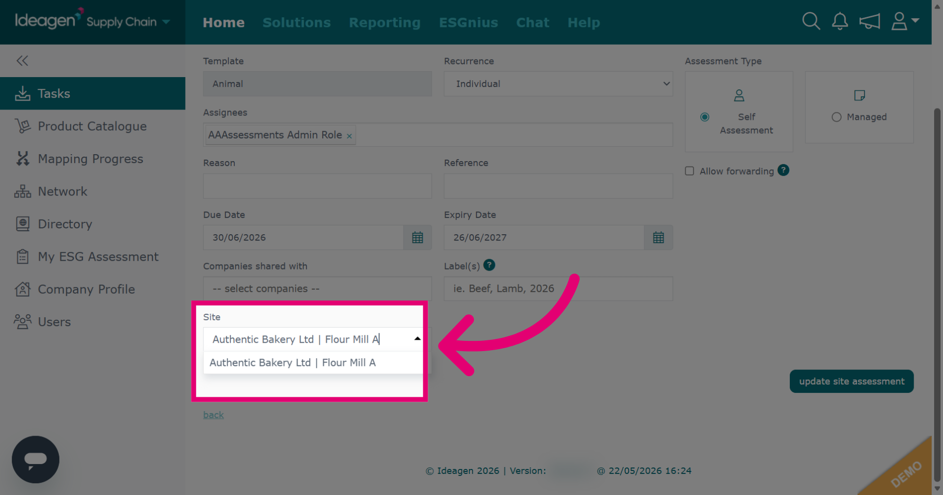Click the Mapping Progress icon
This screenshot has height=495, width=943.
click(x=23, y=159)
